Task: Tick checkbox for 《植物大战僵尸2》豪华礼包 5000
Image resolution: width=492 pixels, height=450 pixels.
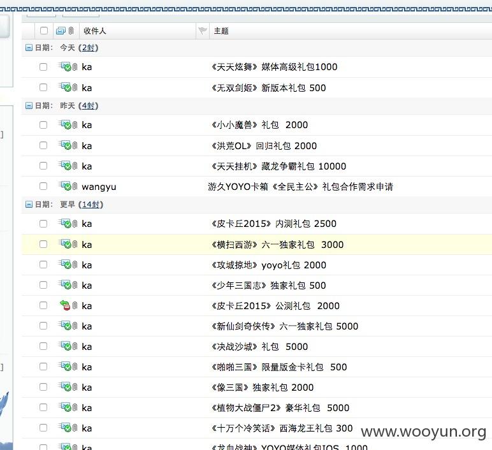Action: [x=43, y=407]
